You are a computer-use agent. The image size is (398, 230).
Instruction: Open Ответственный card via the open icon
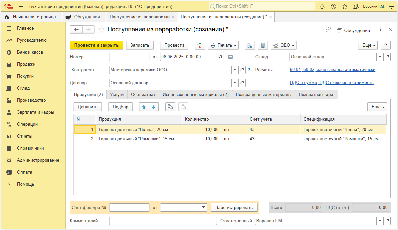point(387,221)
